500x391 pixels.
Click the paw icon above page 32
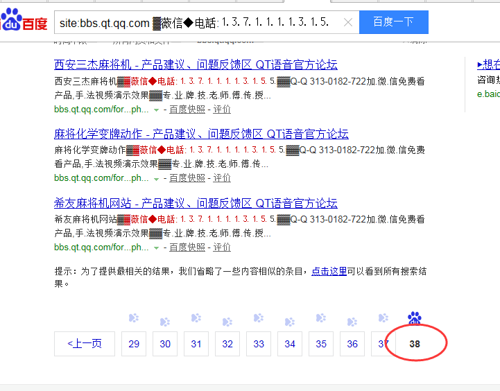[227, 322]
